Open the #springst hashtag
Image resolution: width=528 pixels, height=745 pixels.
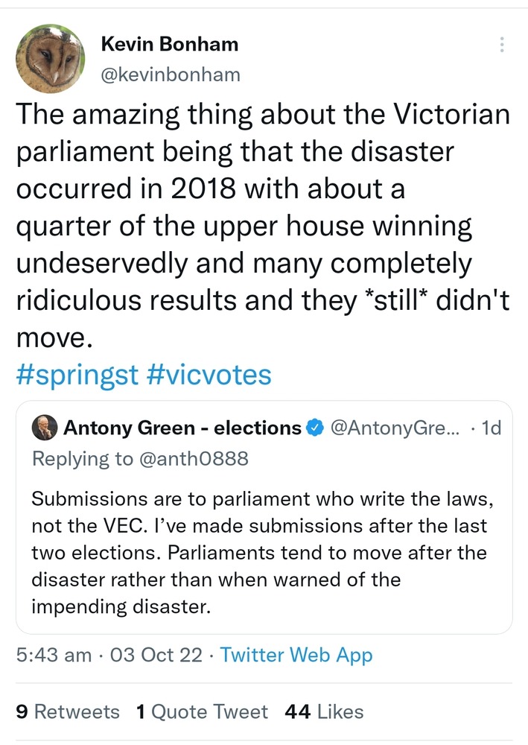tap(77, 374)
